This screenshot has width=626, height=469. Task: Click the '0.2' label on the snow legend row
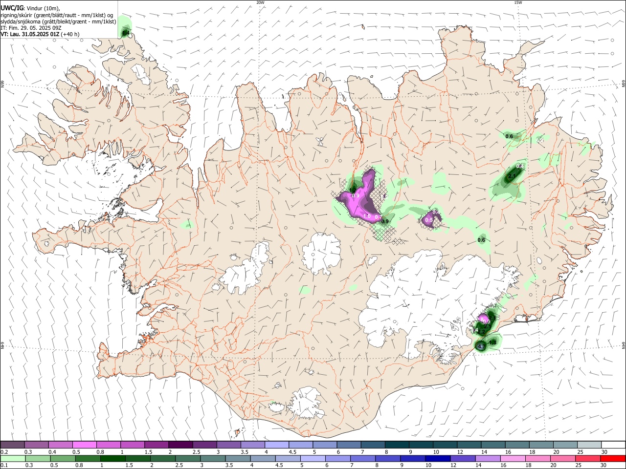pos(4,452)
